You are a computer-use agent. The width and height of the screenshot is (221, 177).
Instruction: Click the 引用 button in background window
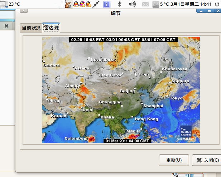pyautogui.click(x=187, y=175)
